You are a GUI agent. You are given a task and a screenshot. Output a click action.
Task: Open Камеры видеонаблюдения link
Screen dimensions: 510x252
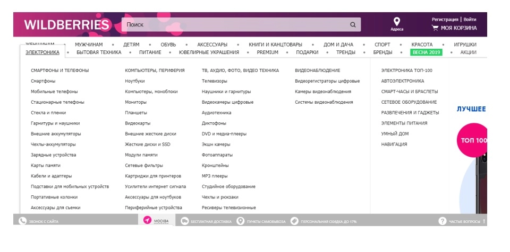pyautogui.click(x=323, y=92)
